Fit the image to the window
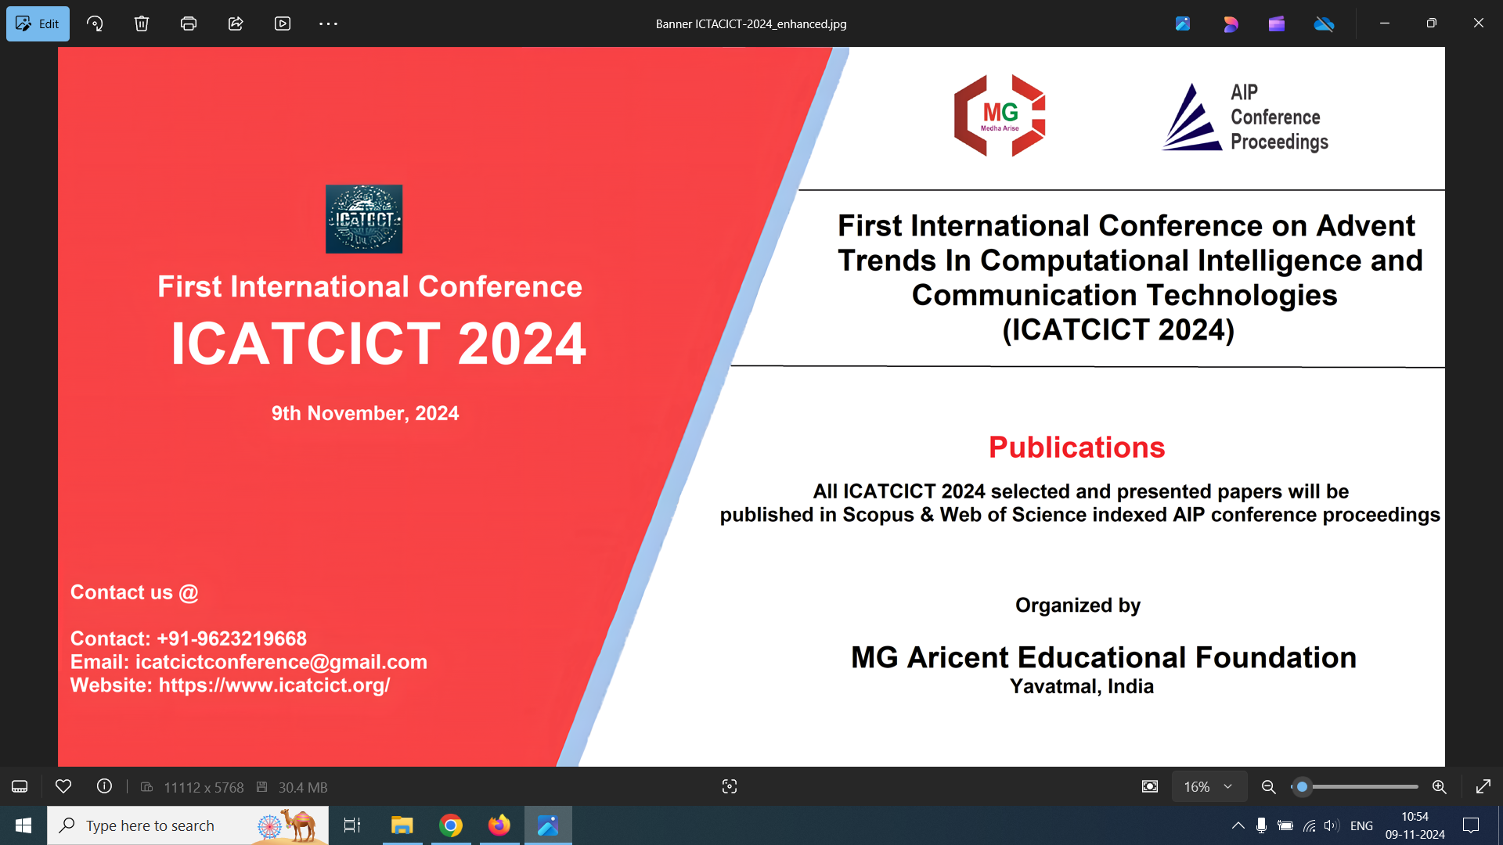The width and height of the screenshot is (1503, 845). (1148, 786)
